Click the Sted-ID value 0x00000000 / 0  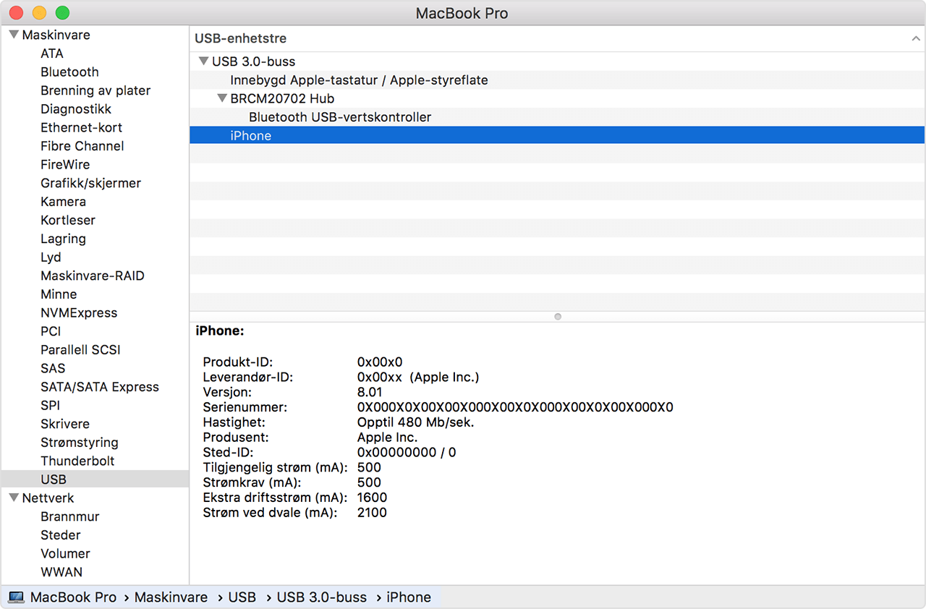[407, 453]
